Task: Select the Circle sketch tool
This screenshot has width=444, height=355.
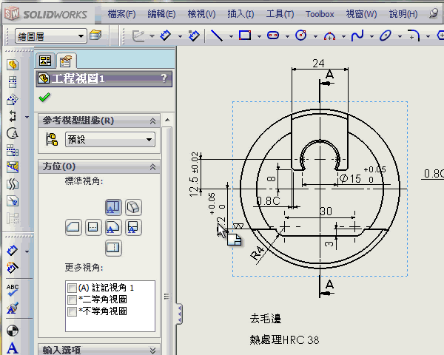Action: click(x=300, y=35)
